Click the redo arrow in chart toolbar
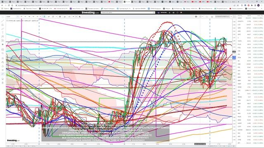 pyautogui.click(x=76, y=16)
